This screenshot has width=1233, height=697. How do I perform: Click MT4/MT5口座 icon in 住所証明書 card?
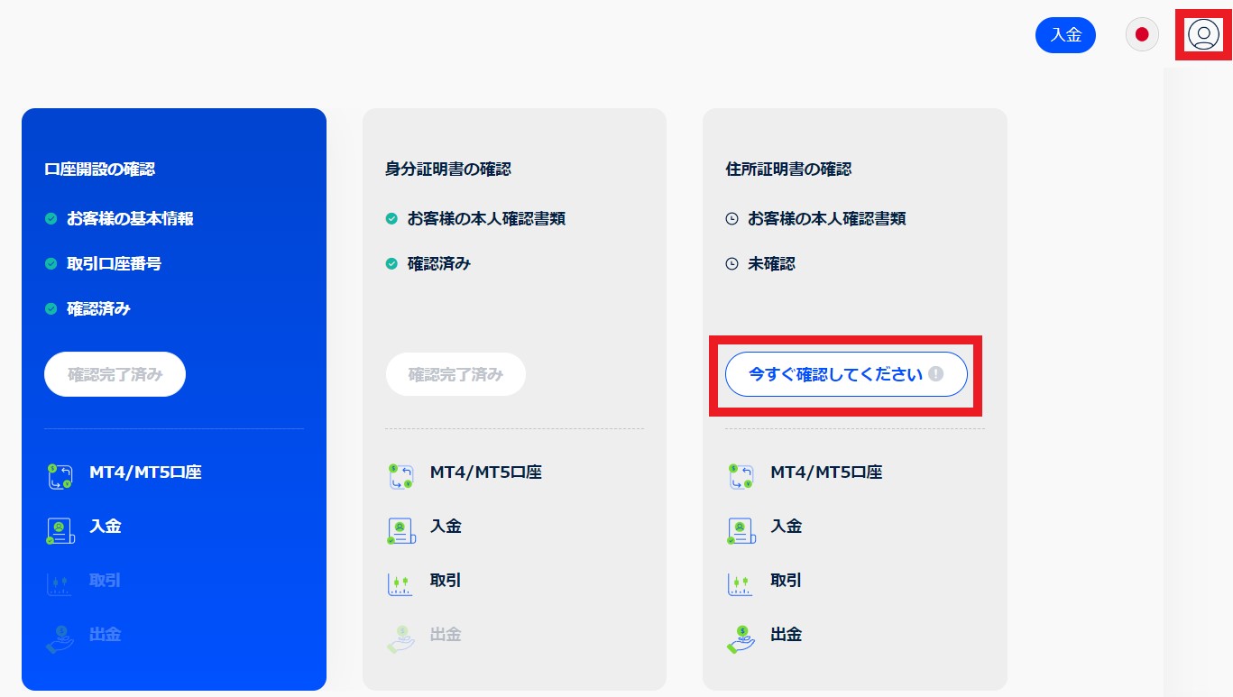(741, 476)
